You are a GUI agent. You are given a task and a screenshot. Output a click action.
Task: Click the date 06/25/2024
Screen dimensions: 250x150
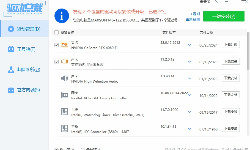point(208,45)
